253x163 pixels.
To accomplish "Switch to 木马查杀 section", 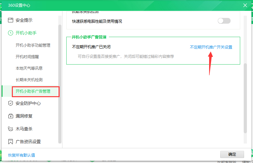I will coord(24,129).
